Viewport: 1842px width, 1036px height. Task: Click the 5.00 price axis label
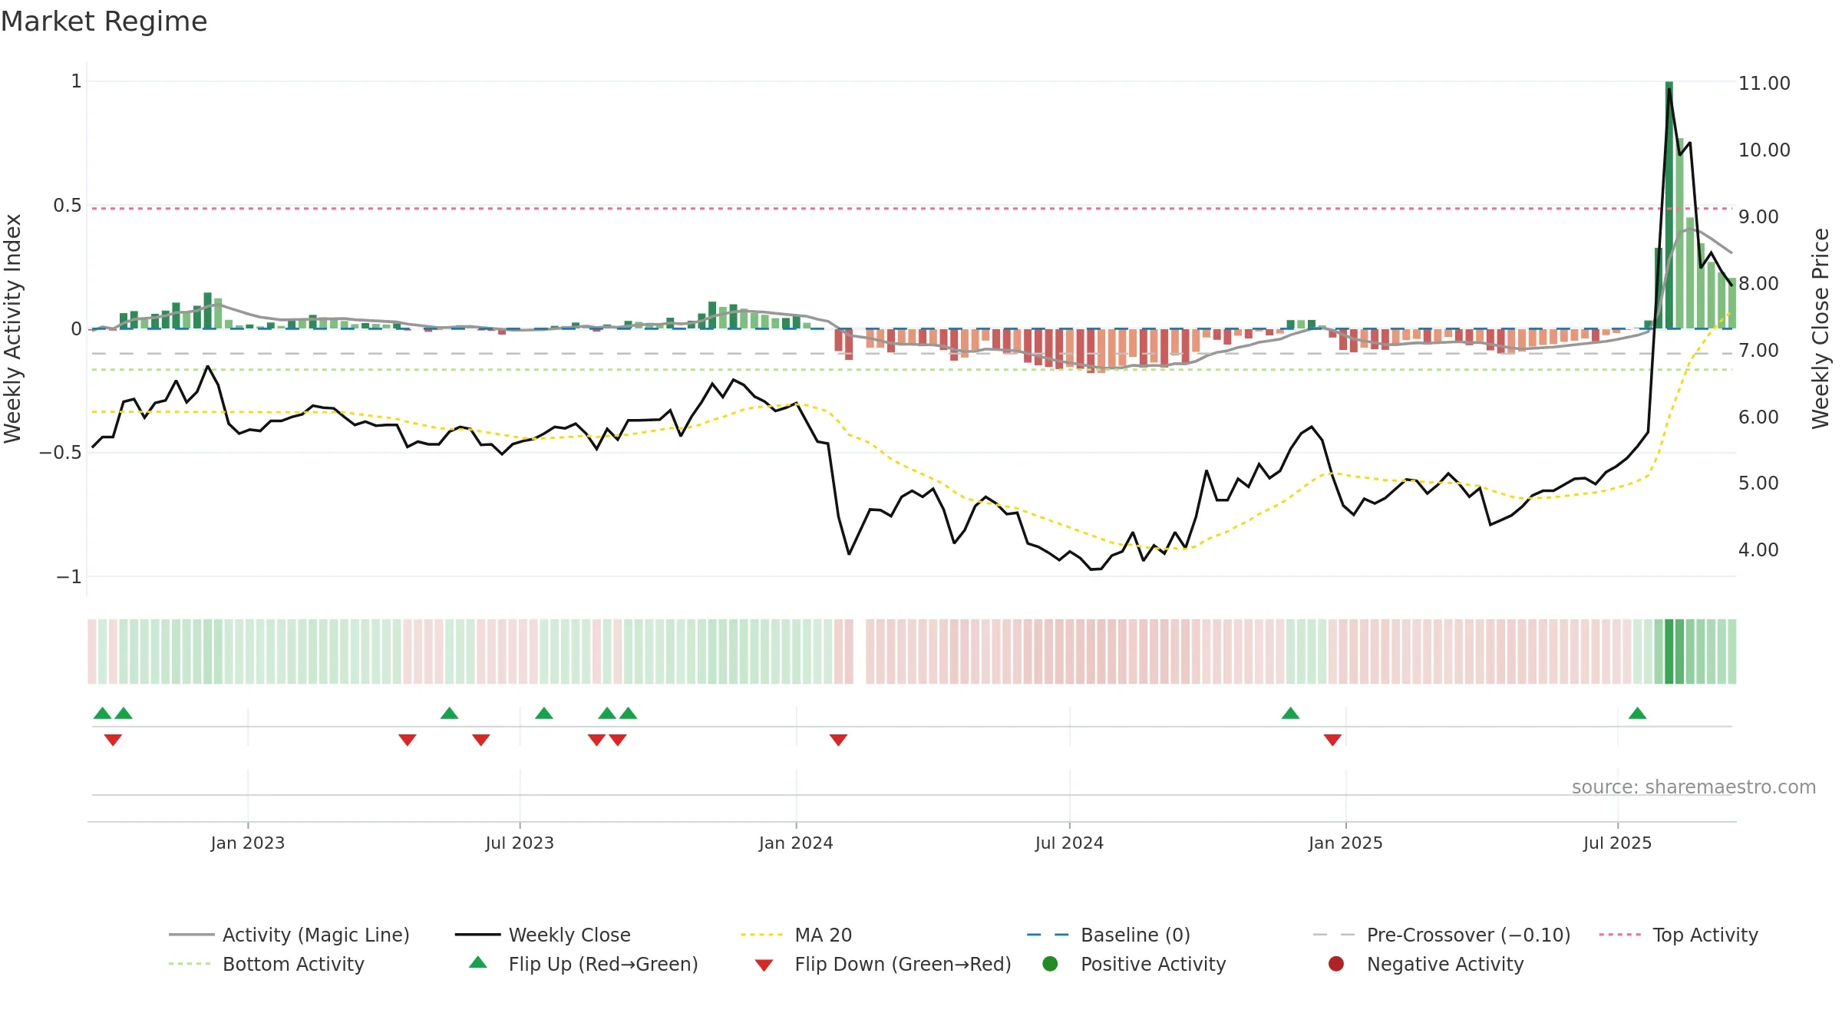pyautogui.click(x=1758, y=483)
